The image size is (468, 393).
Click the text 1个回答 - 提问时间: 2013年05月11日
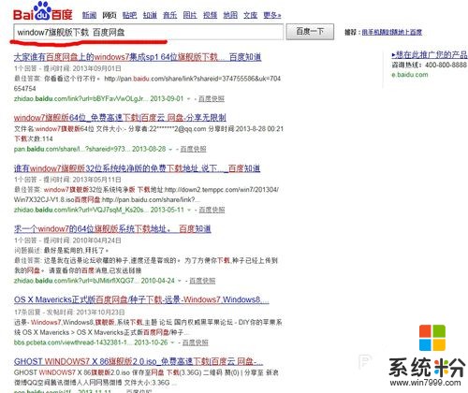(x=67, y=180)
